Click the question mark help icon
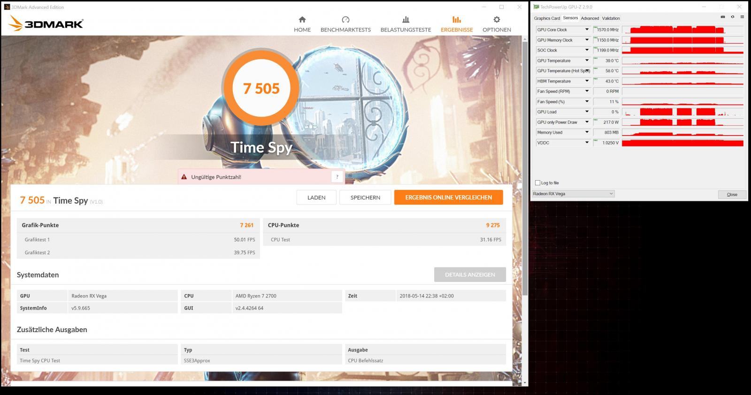 point(337,177)
